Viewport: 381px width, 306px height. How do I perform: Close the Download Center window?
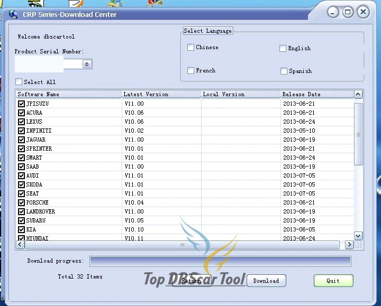point(363,12)
